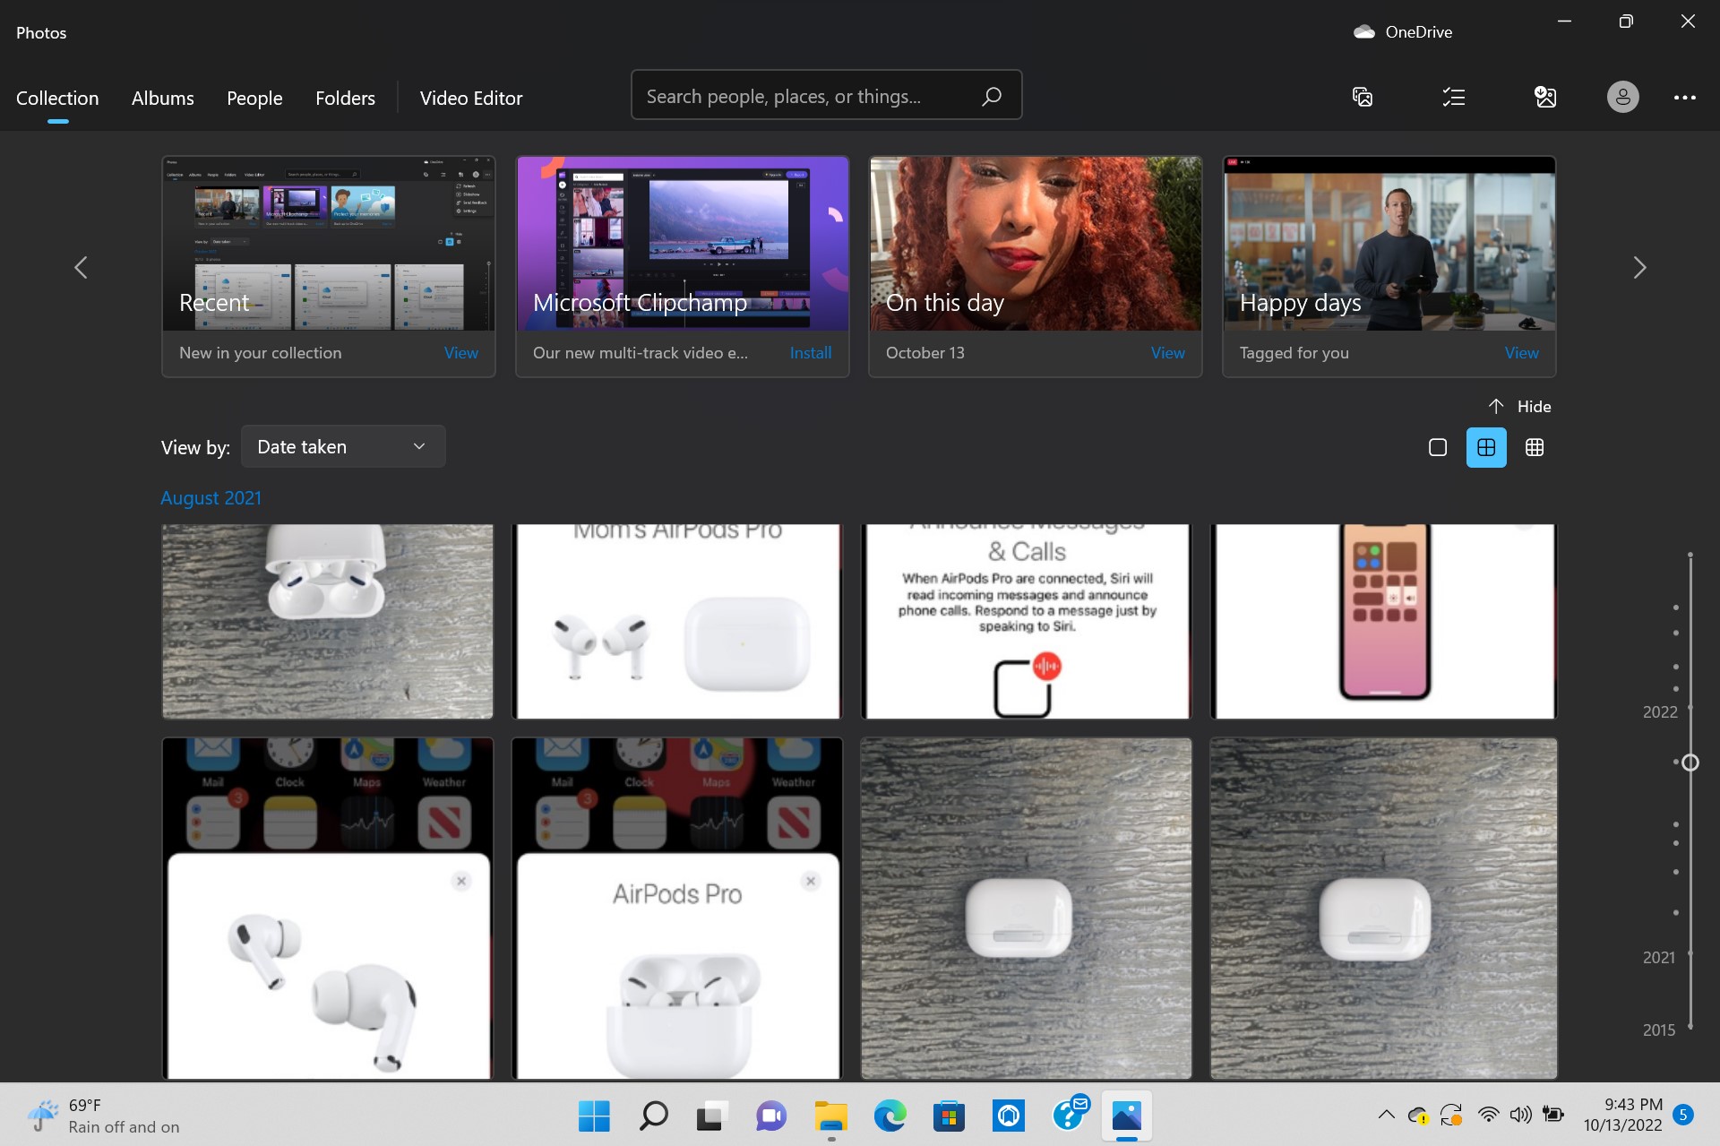Click the Photos app taskbar icon
Screen dimensions: 1720x1146
[1126, 1116]
